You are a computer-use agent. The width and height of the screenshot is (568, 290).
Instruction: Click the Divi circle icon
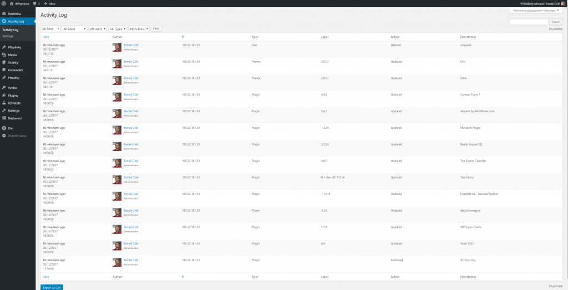4,128
